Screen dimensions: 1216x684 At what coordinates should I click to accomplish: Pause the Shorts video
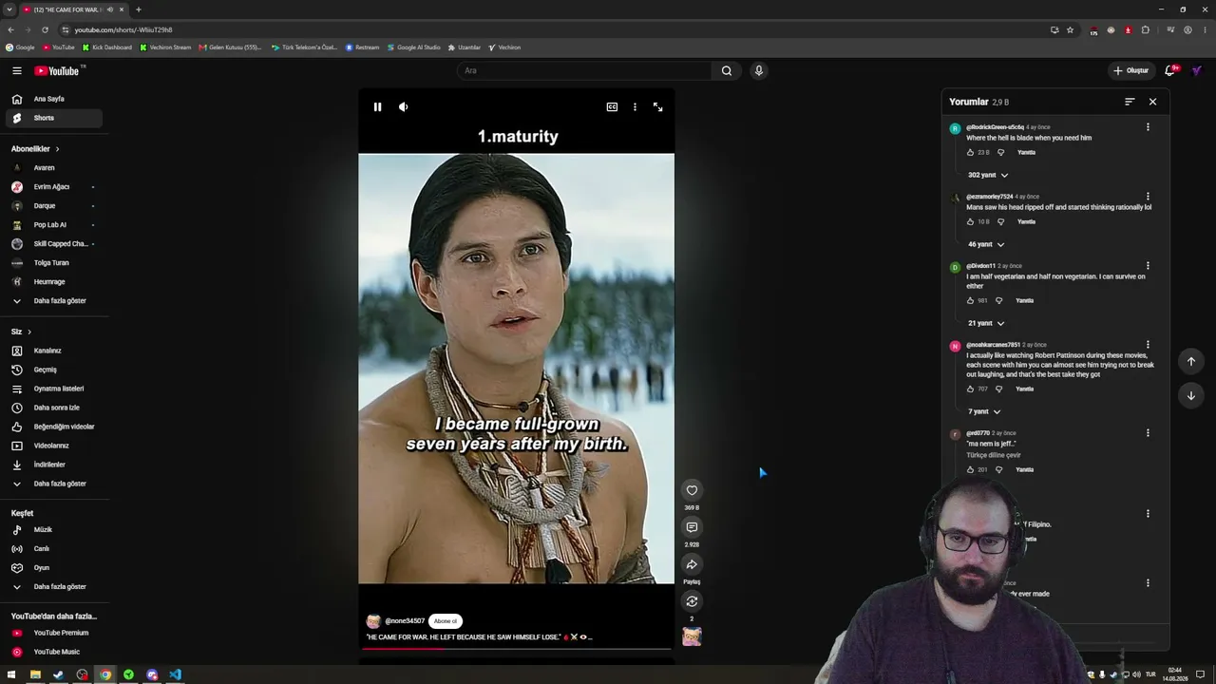point(377,107)
